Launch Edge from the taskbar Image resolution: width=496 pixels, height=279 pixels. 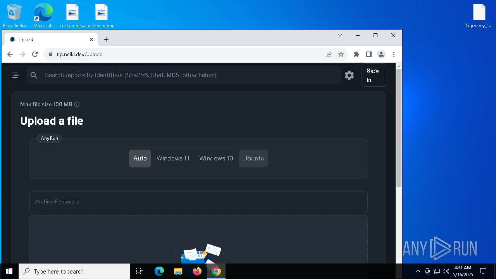coord(159,271)
